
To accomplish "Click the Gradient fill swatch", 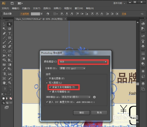I will [x=7, y=98].
